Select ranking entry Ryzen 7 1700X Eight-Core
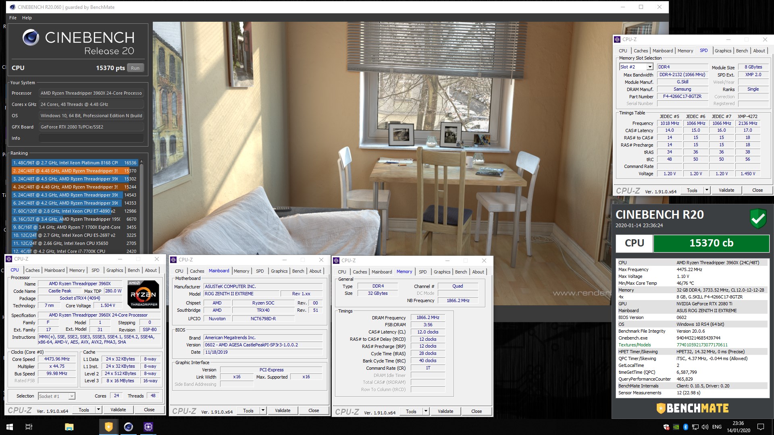The width and height of the screenshot is (774, 435). 75,227
